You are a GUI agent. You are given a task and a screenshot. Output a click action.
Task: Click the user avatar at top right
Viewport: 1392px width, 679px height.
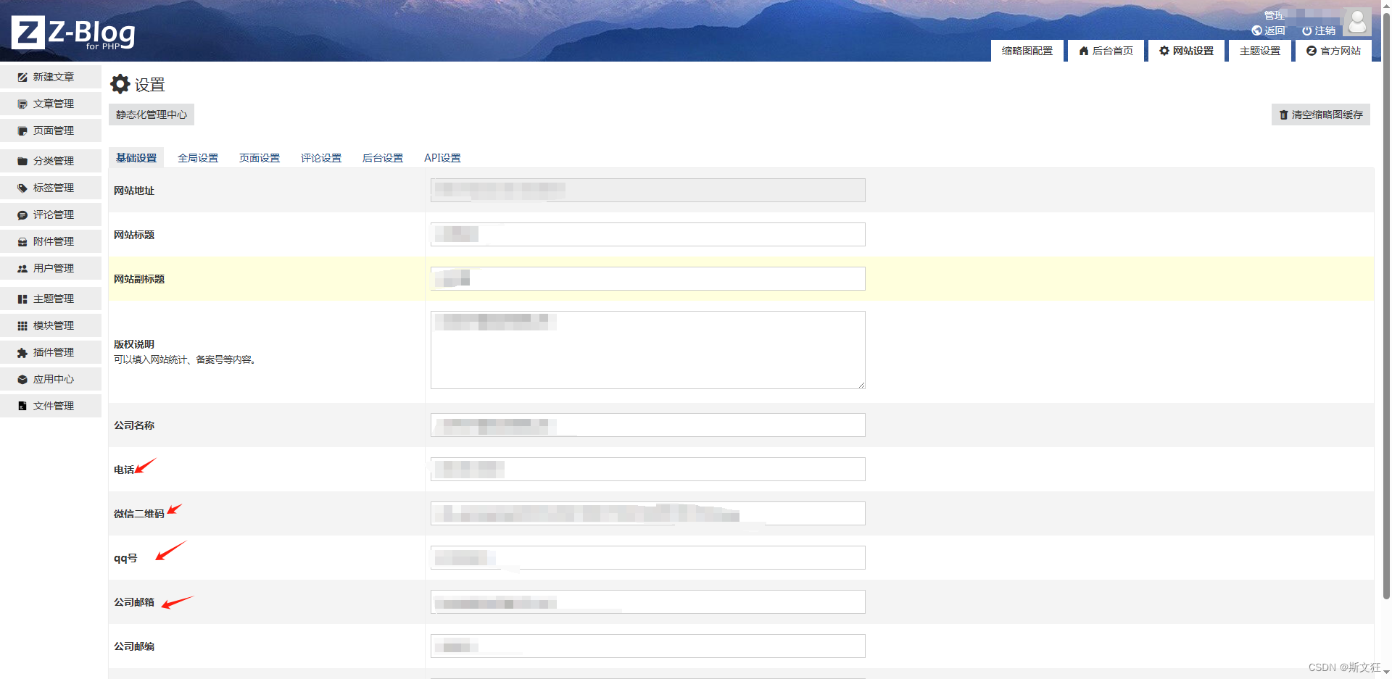click(x=1357, y=21)
